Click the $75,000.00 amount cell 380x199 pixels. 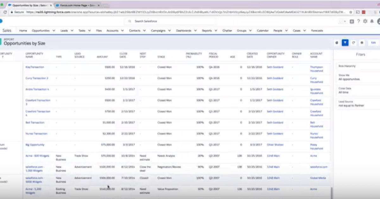(x=108, y=145)
